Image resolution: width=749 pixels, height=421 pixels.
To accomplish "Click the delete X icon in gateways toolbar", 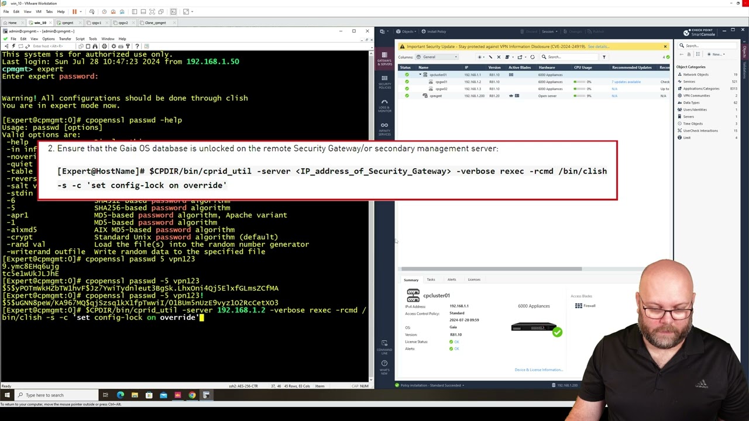I will pos(499,57).
